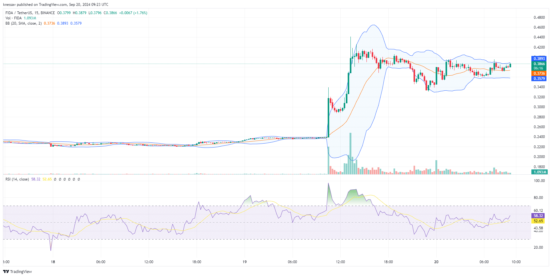552x277 pixels.
Task: Click the 80.00 RSI axis label
Action: [x=538, y=198]
